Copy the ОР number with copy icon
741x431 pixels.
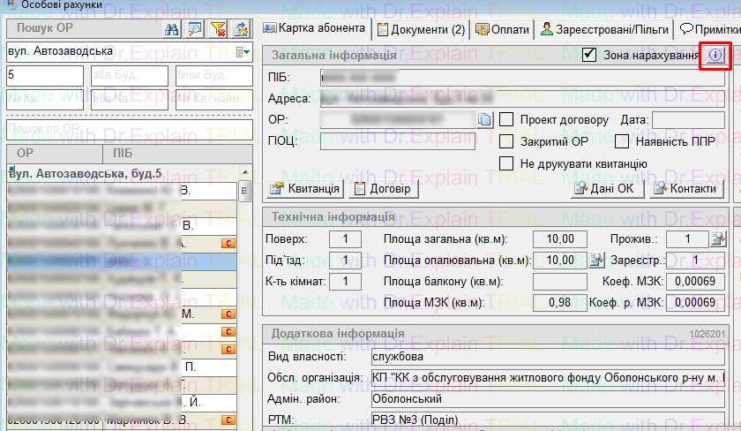click(484, 119)
